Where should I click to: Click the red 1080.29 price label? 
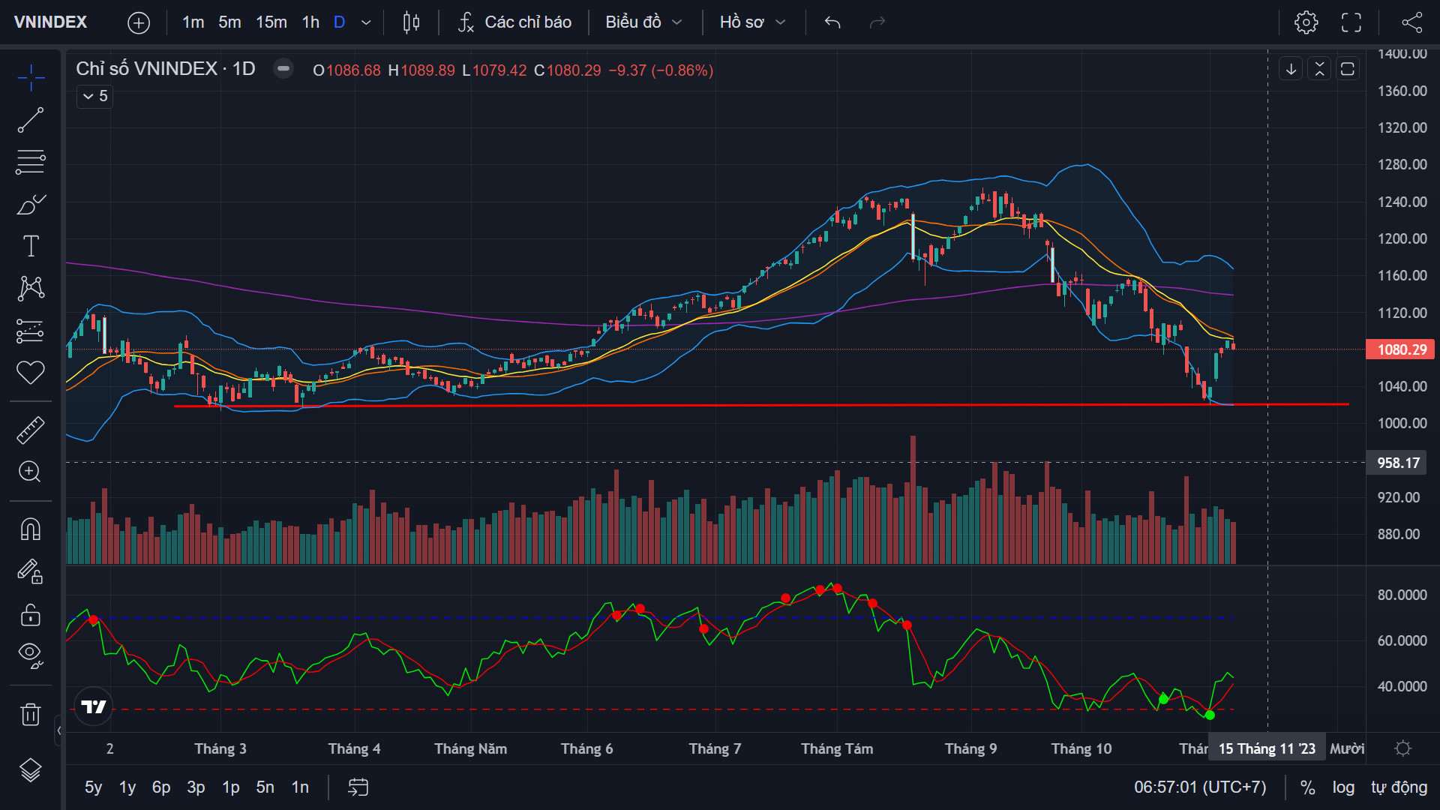1401,349
